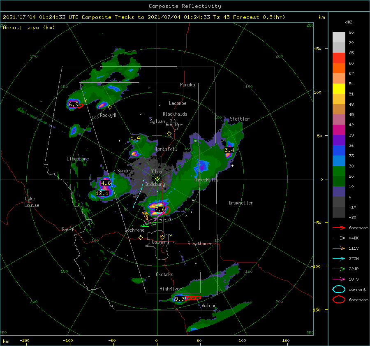
Task: Click the orange 111V track loop near Airdrie
Action: coord(146,216)
